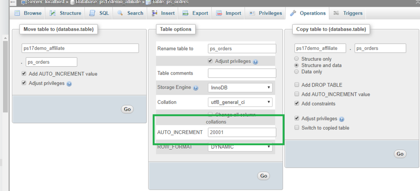Go to the Search tab
The image size is (420, 191).
pos(130,13)
